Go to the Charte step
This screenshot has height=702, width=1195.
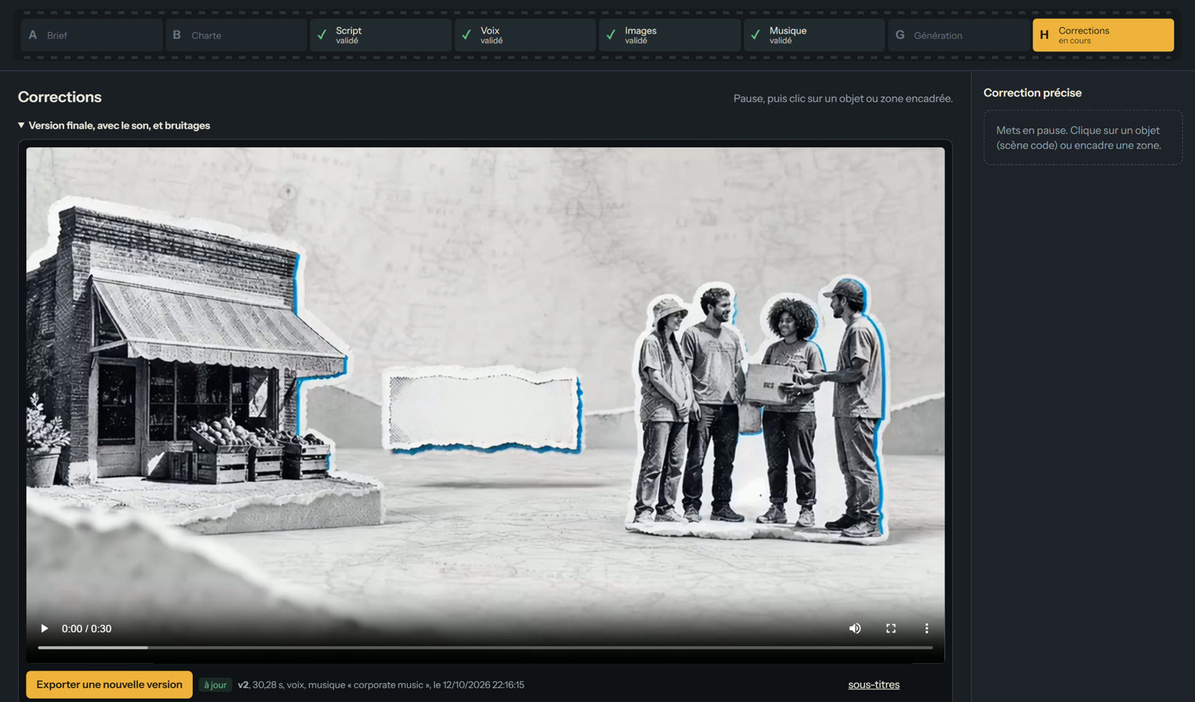coord(236,35)
